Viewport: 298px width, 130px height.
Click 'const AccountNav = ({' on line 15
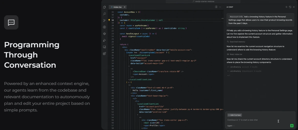[129, 12]
